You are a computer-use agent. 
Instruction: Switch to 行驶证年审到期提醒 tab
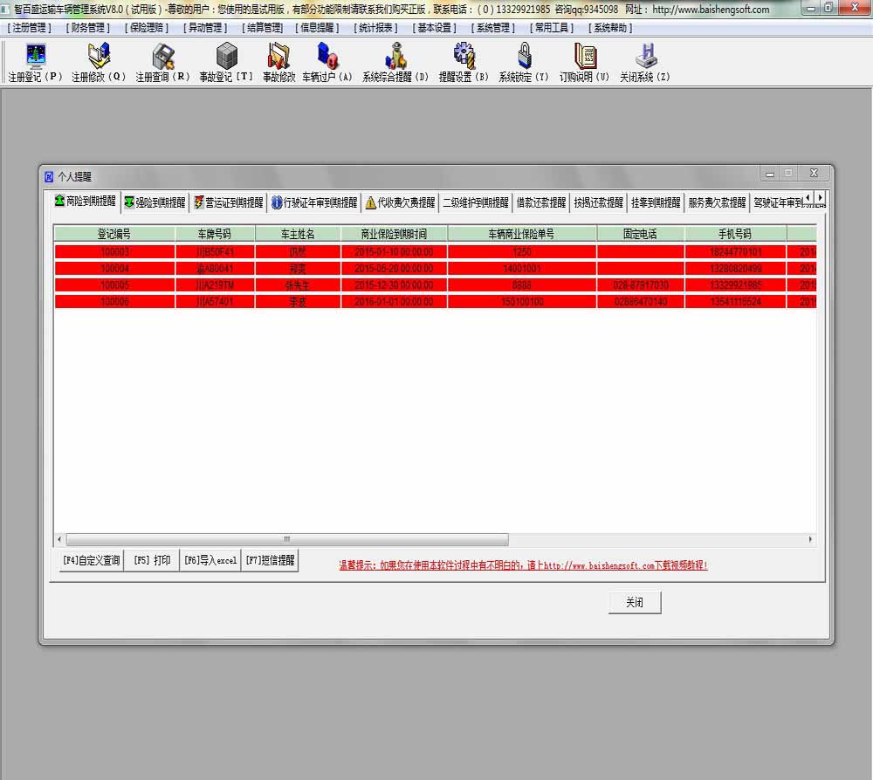(314, 202)
